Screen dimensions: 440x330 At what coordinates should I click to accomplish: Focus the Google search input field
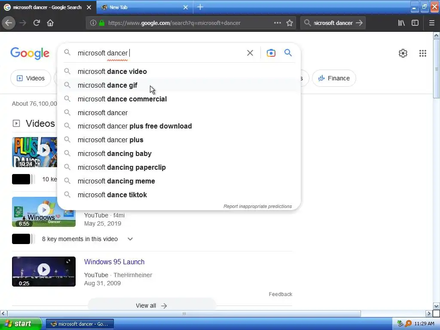(160, 53)
